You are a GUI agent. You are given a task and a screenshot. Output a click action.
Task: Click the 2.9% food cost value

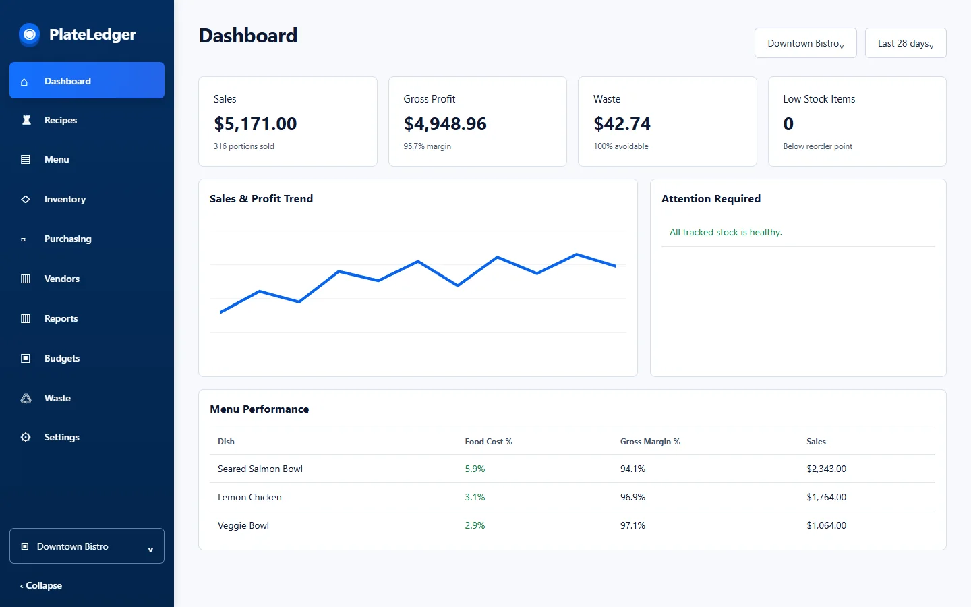click(x=475, y=525)
